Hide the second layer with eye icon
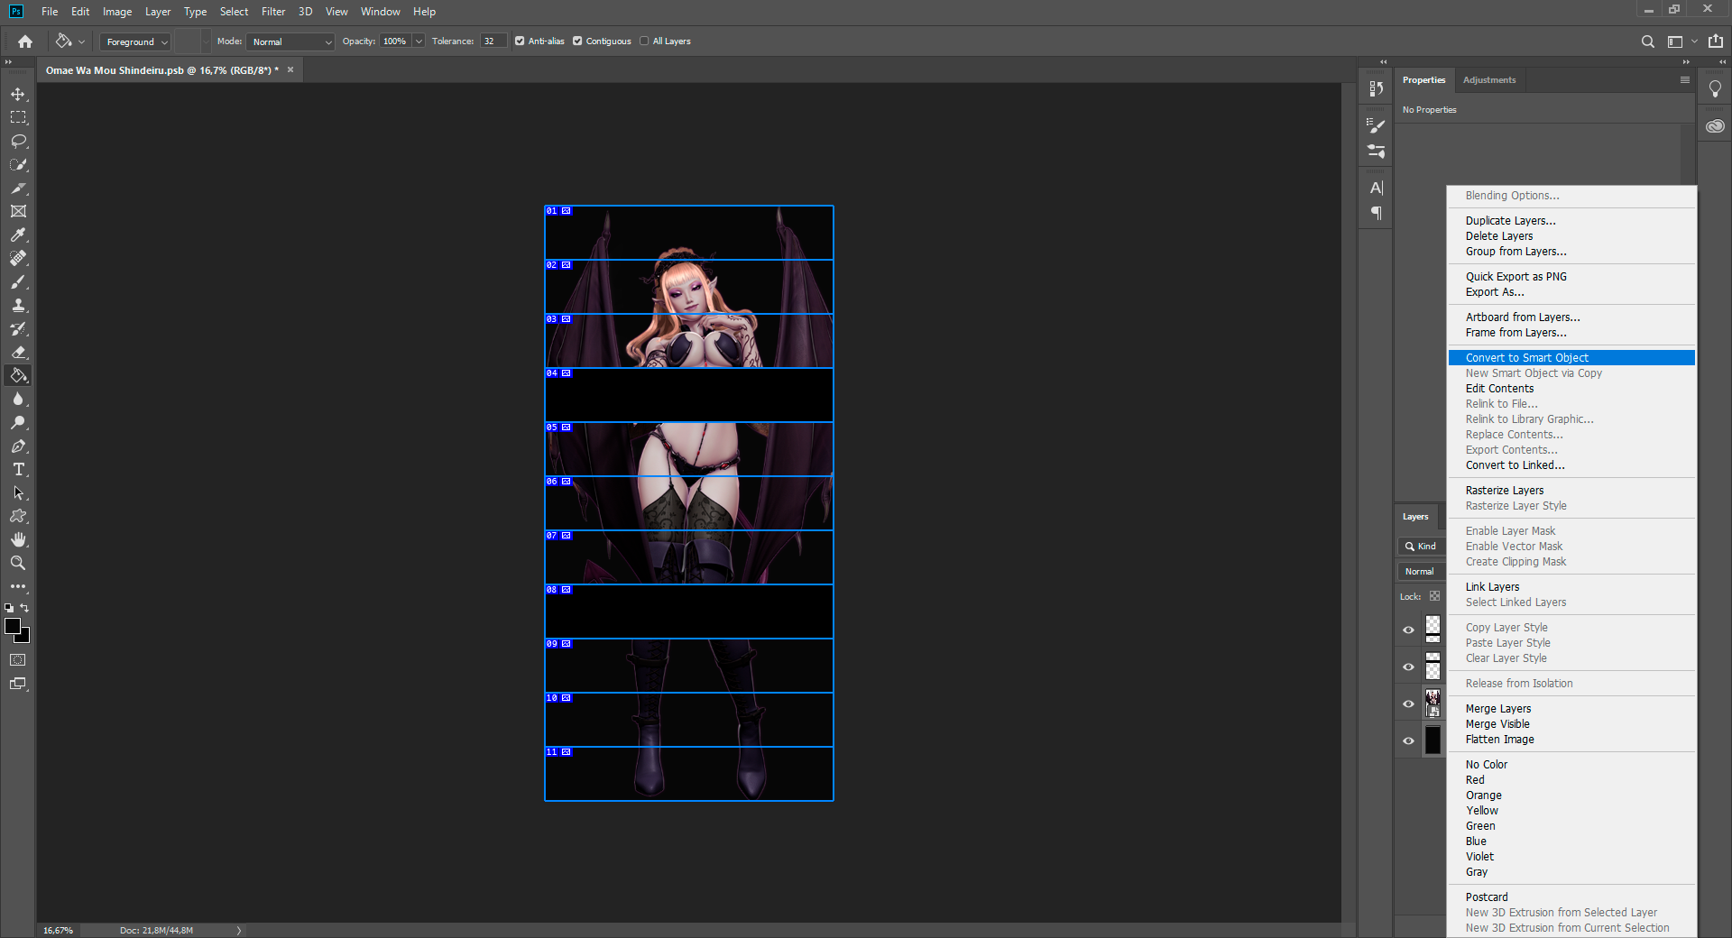This screenshot has height=938, width=1732. (1408, 667)
